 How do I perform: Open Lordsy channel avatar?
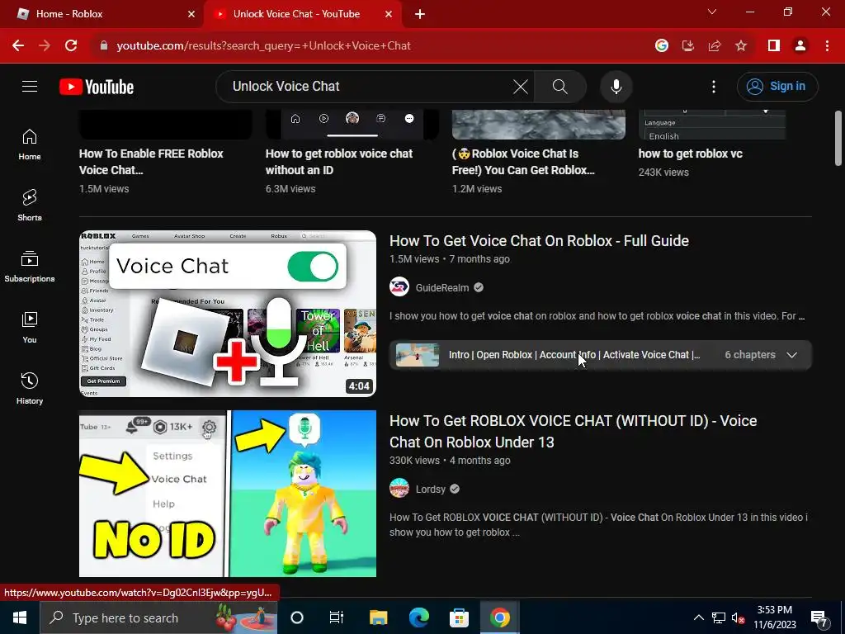tap(399, 489)
